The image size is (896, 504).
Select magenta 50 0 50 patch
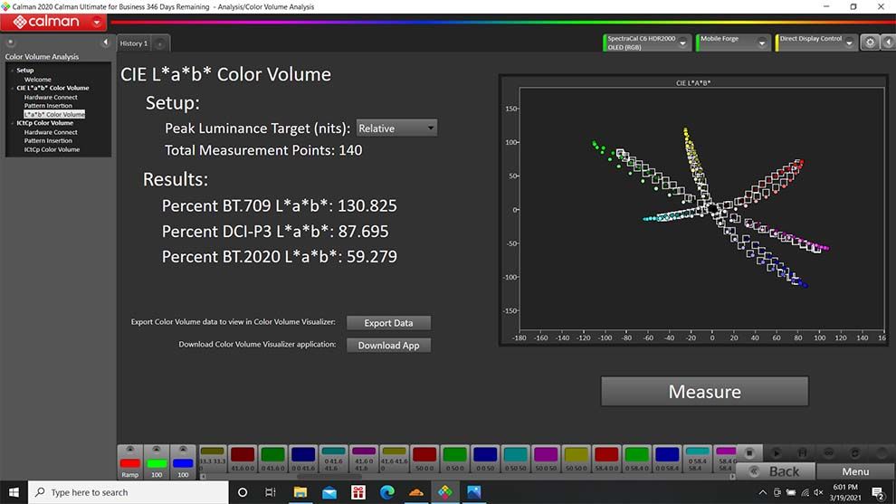(546, 459)
